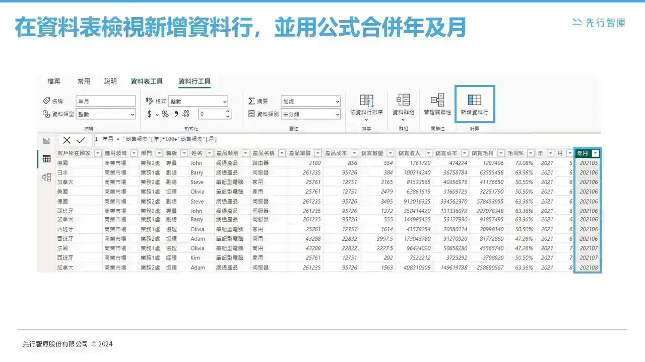Open Model view from the sidebar
Screen dimensions: 645x362
46,177
